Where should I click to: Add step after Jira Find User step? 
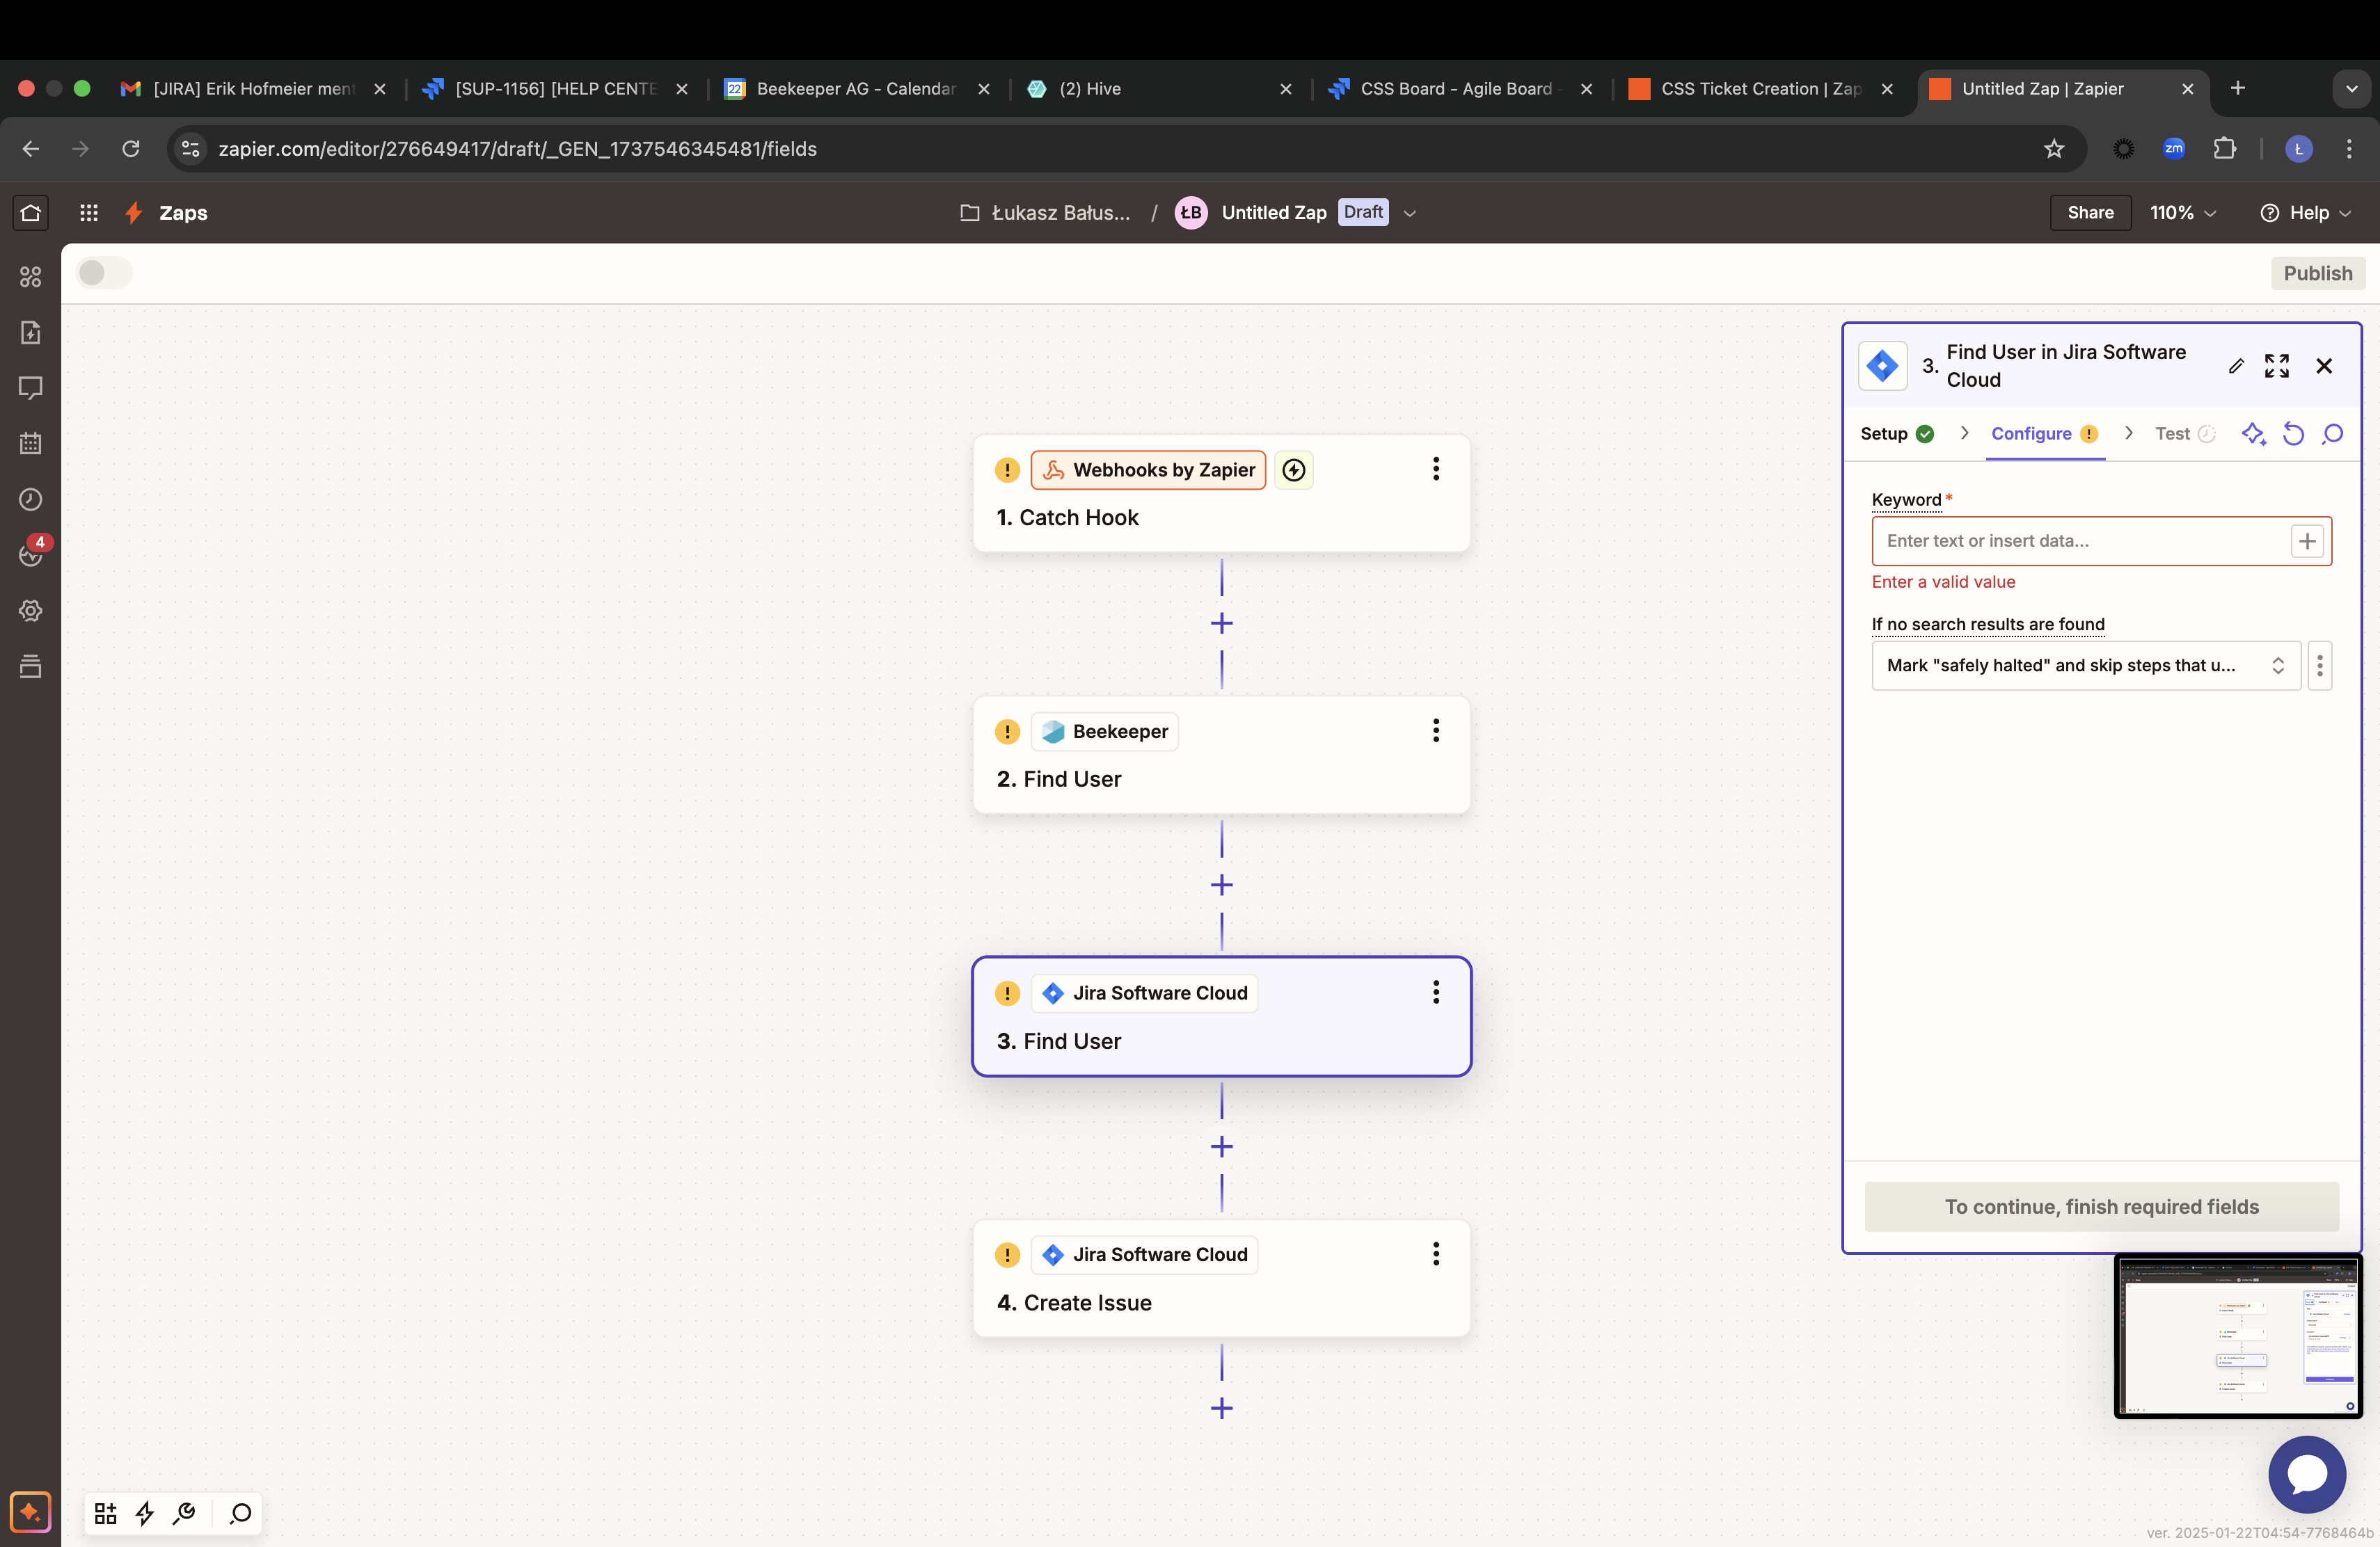tap(1221, 1147)
